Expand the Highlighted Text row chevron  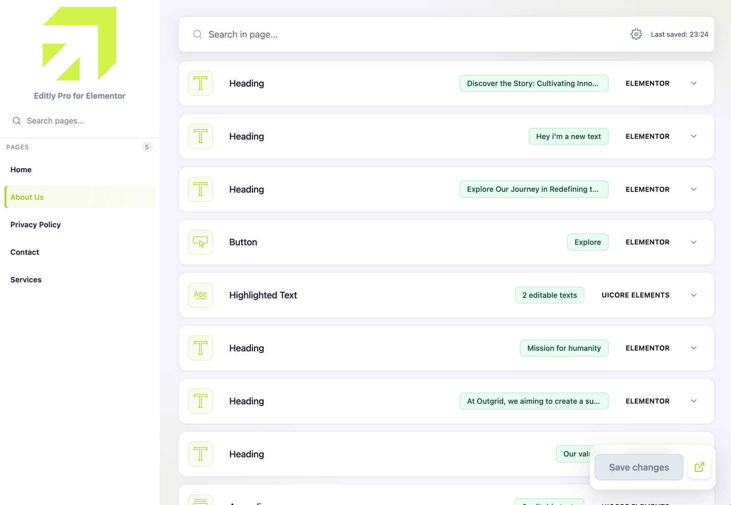click(x=694, y=295)
